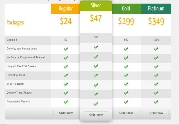
Task: Order the Regular $24 package
Action: (x=66, y=113)
